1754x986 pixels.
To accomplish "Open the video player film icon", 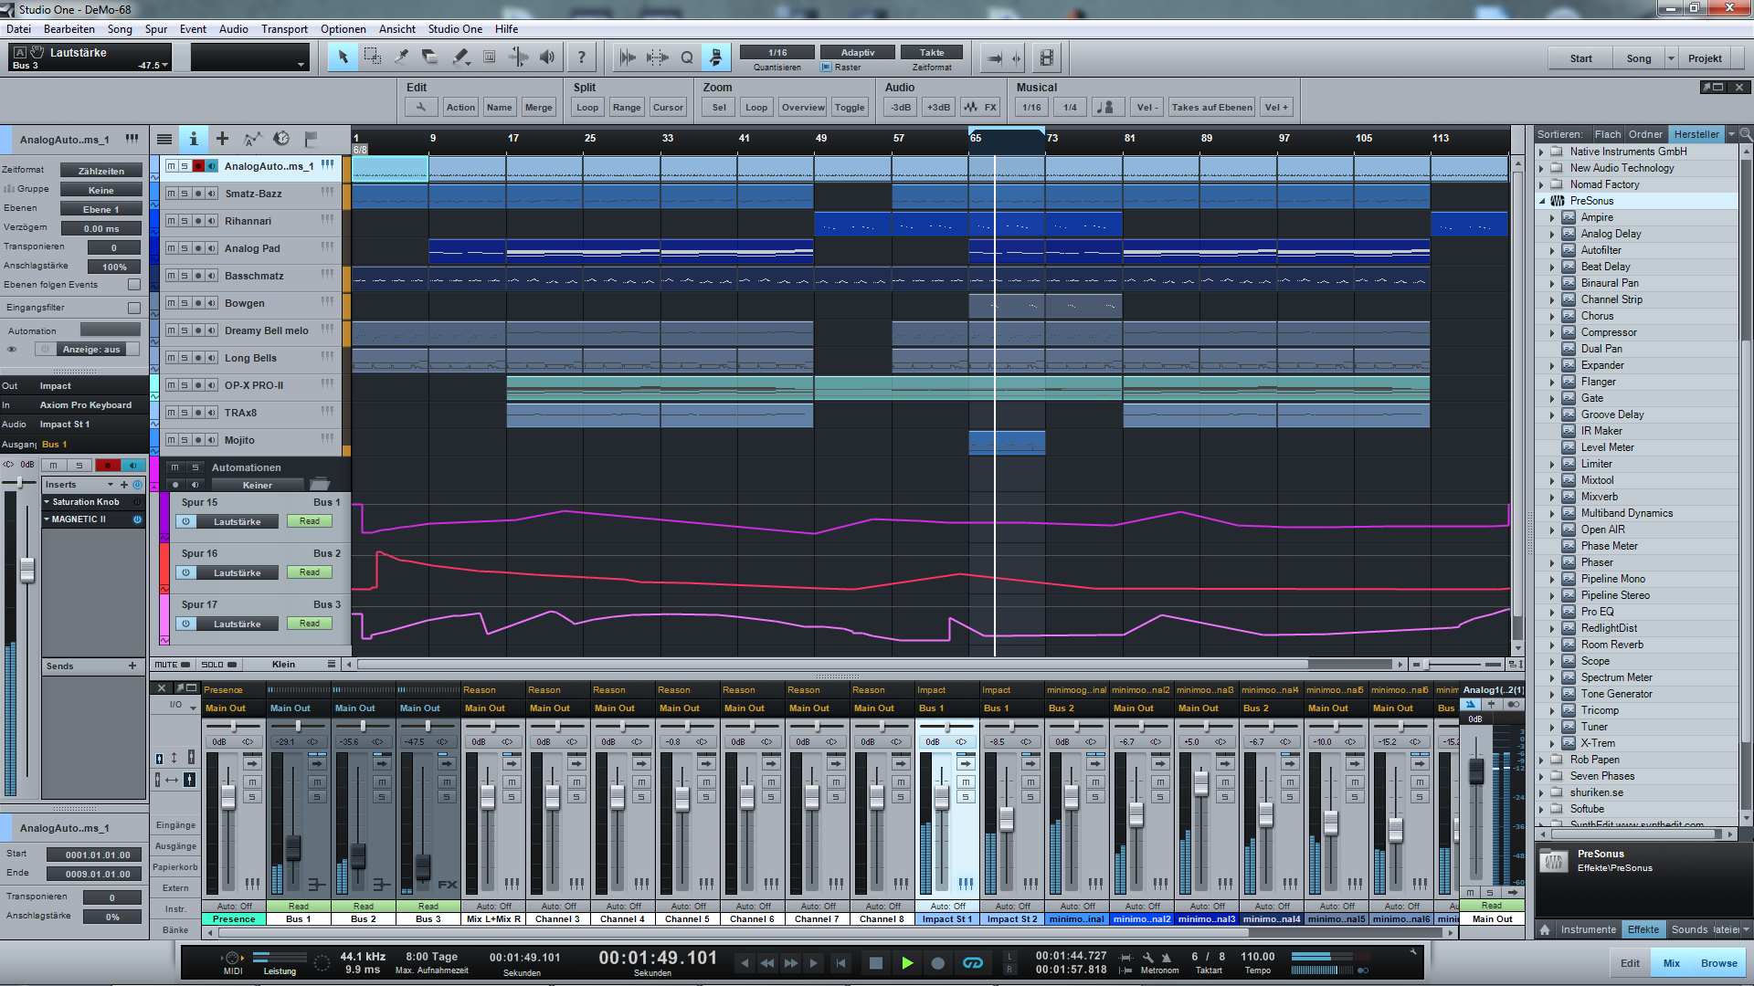I will pyautogui.click(x=1047, y=58).
